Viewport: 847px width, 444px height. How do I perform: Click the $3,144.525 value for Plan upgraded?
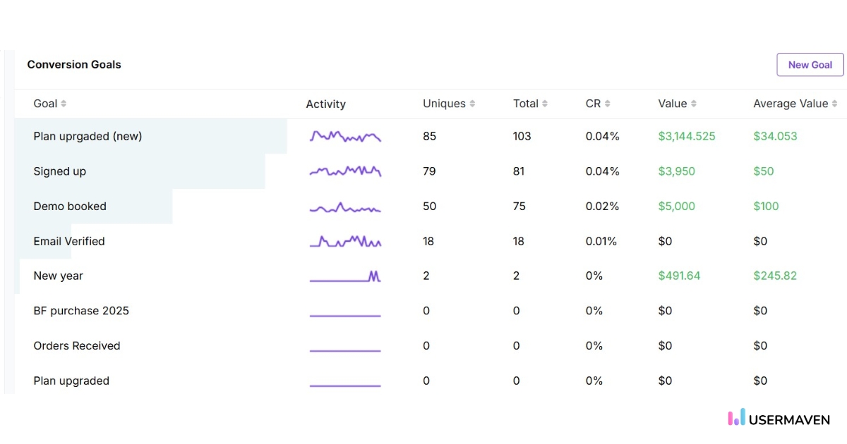pyautogui.click(x=685, y=136)
